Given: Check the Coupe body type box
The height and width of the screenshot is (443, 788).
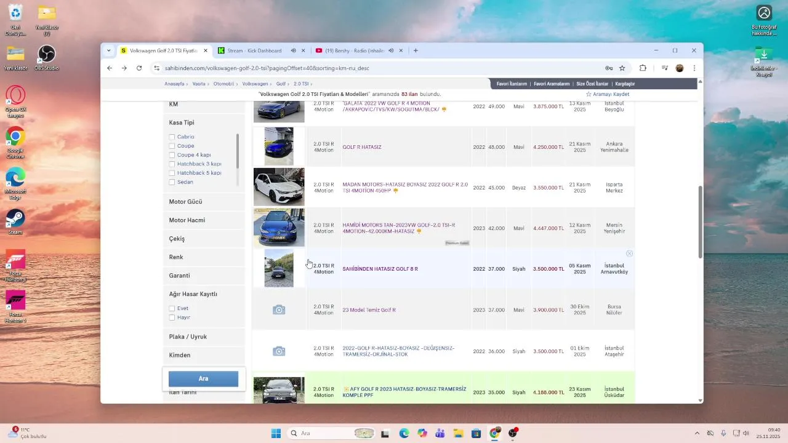Looking at the screenshot, I should pyautogui.click(x=172, y=146).
